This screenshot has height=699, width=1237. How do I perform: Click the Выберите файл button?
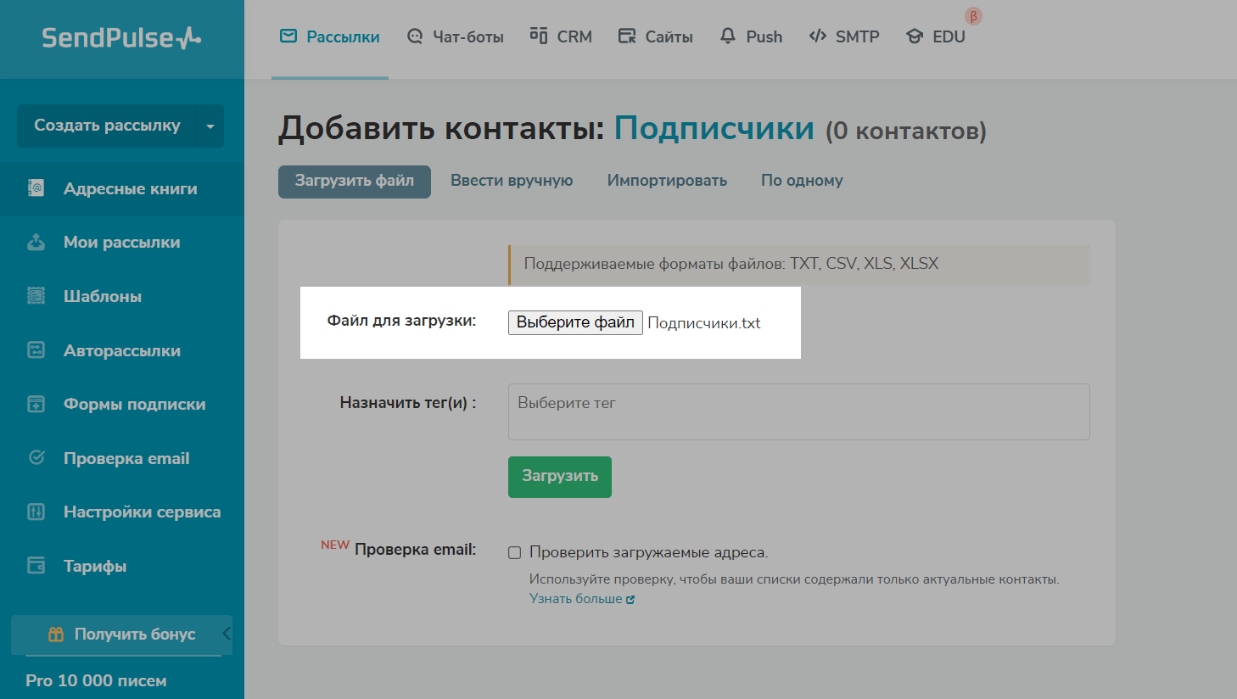pyautogui.click(x=575, y=322)
